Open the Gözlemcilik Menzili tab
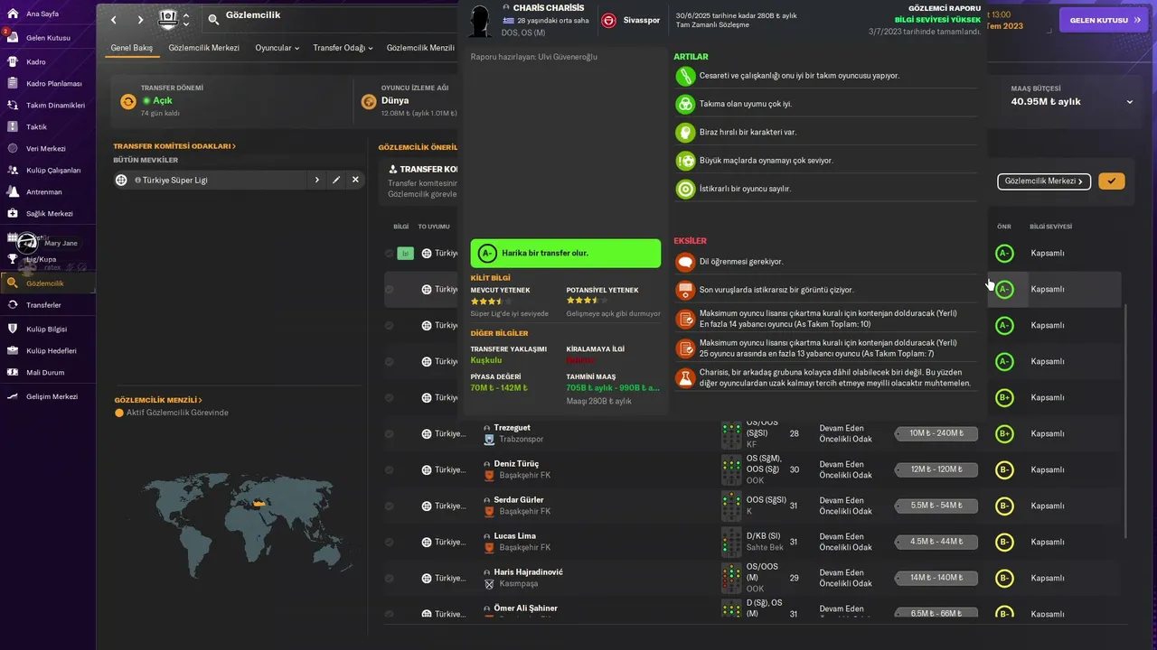The height and width of the screenshot is (650, 1157). click(x=420, y=48)
